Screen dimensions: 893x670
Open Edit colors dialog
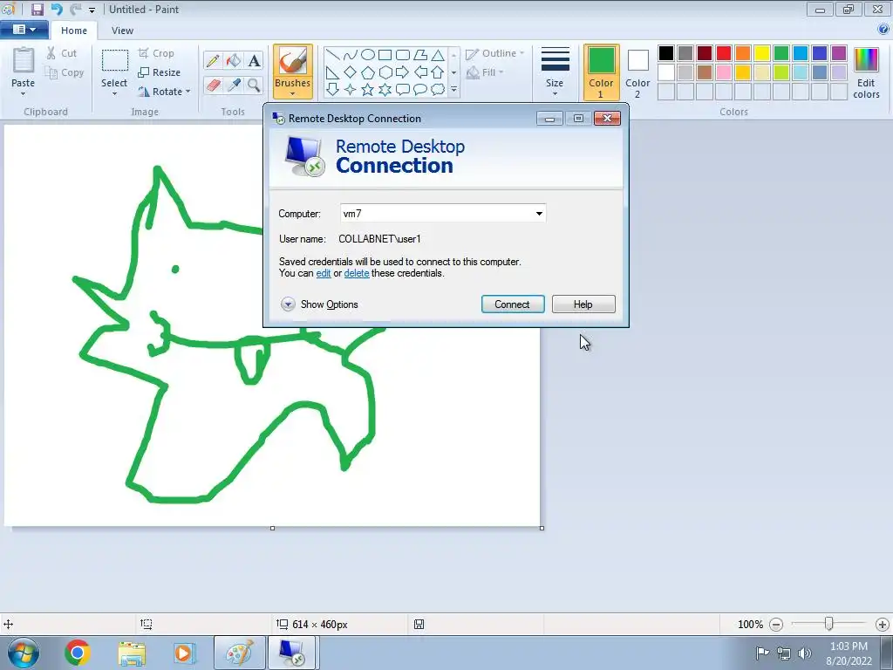click(x=866, y=73)
